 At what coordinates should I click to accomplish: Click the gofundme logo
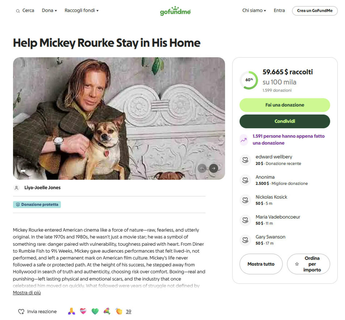point(175,11)
